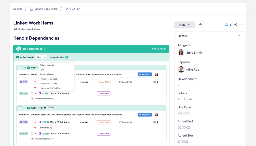The image size is (256, 146).
Task: Click the Active Boards board icon
Action: [18, 57]
